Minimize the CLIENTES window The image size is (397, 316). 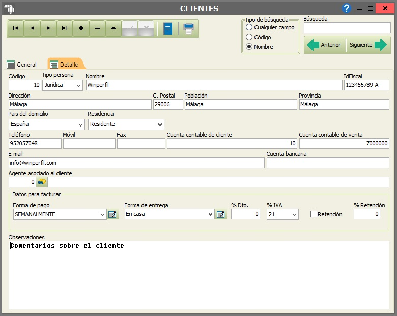[359, 8]
